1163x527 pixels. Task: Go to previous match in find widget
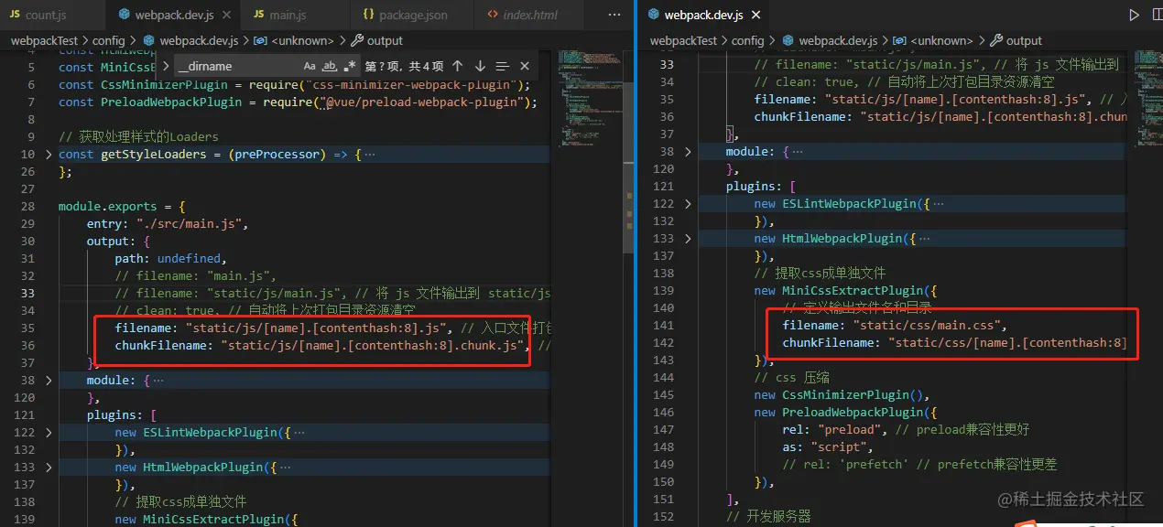click(x=458, y=66)
